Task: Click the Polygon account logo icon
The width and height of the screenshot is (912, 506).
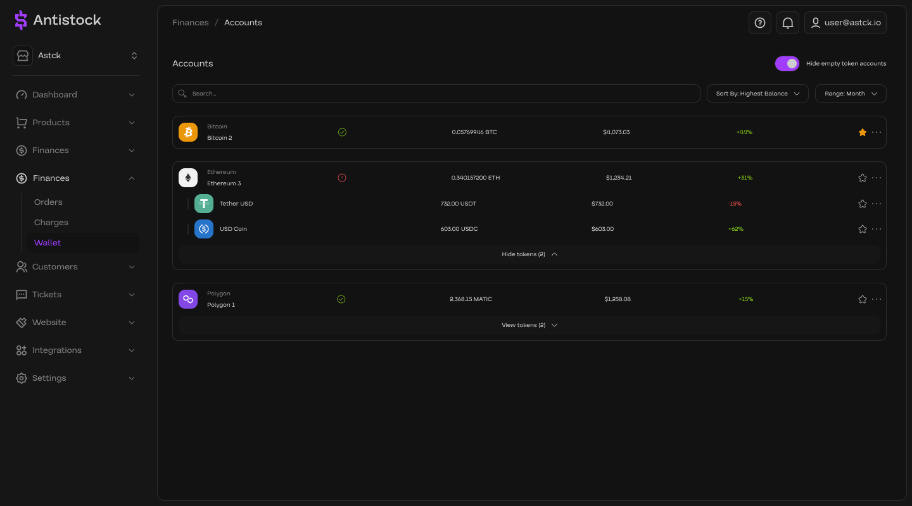Action: click(x=188, y=299)
